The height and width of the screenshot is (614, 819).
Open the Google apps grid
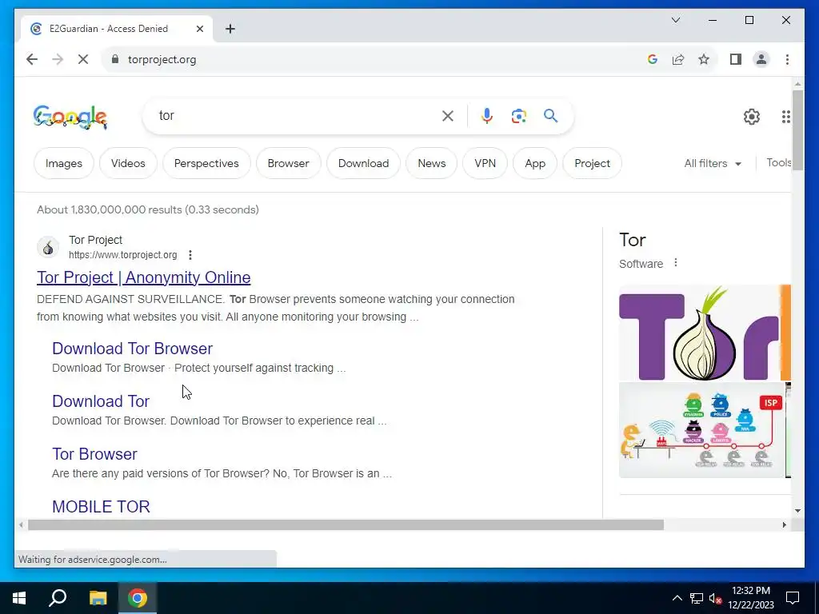pos(785,117)
